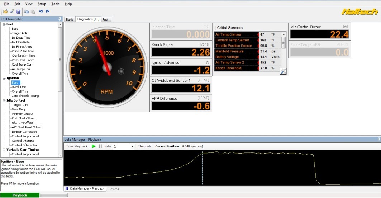Collapse the Ignition tree node
The width and height of the screenshot is (381, 198).
[x=4, y=78]
